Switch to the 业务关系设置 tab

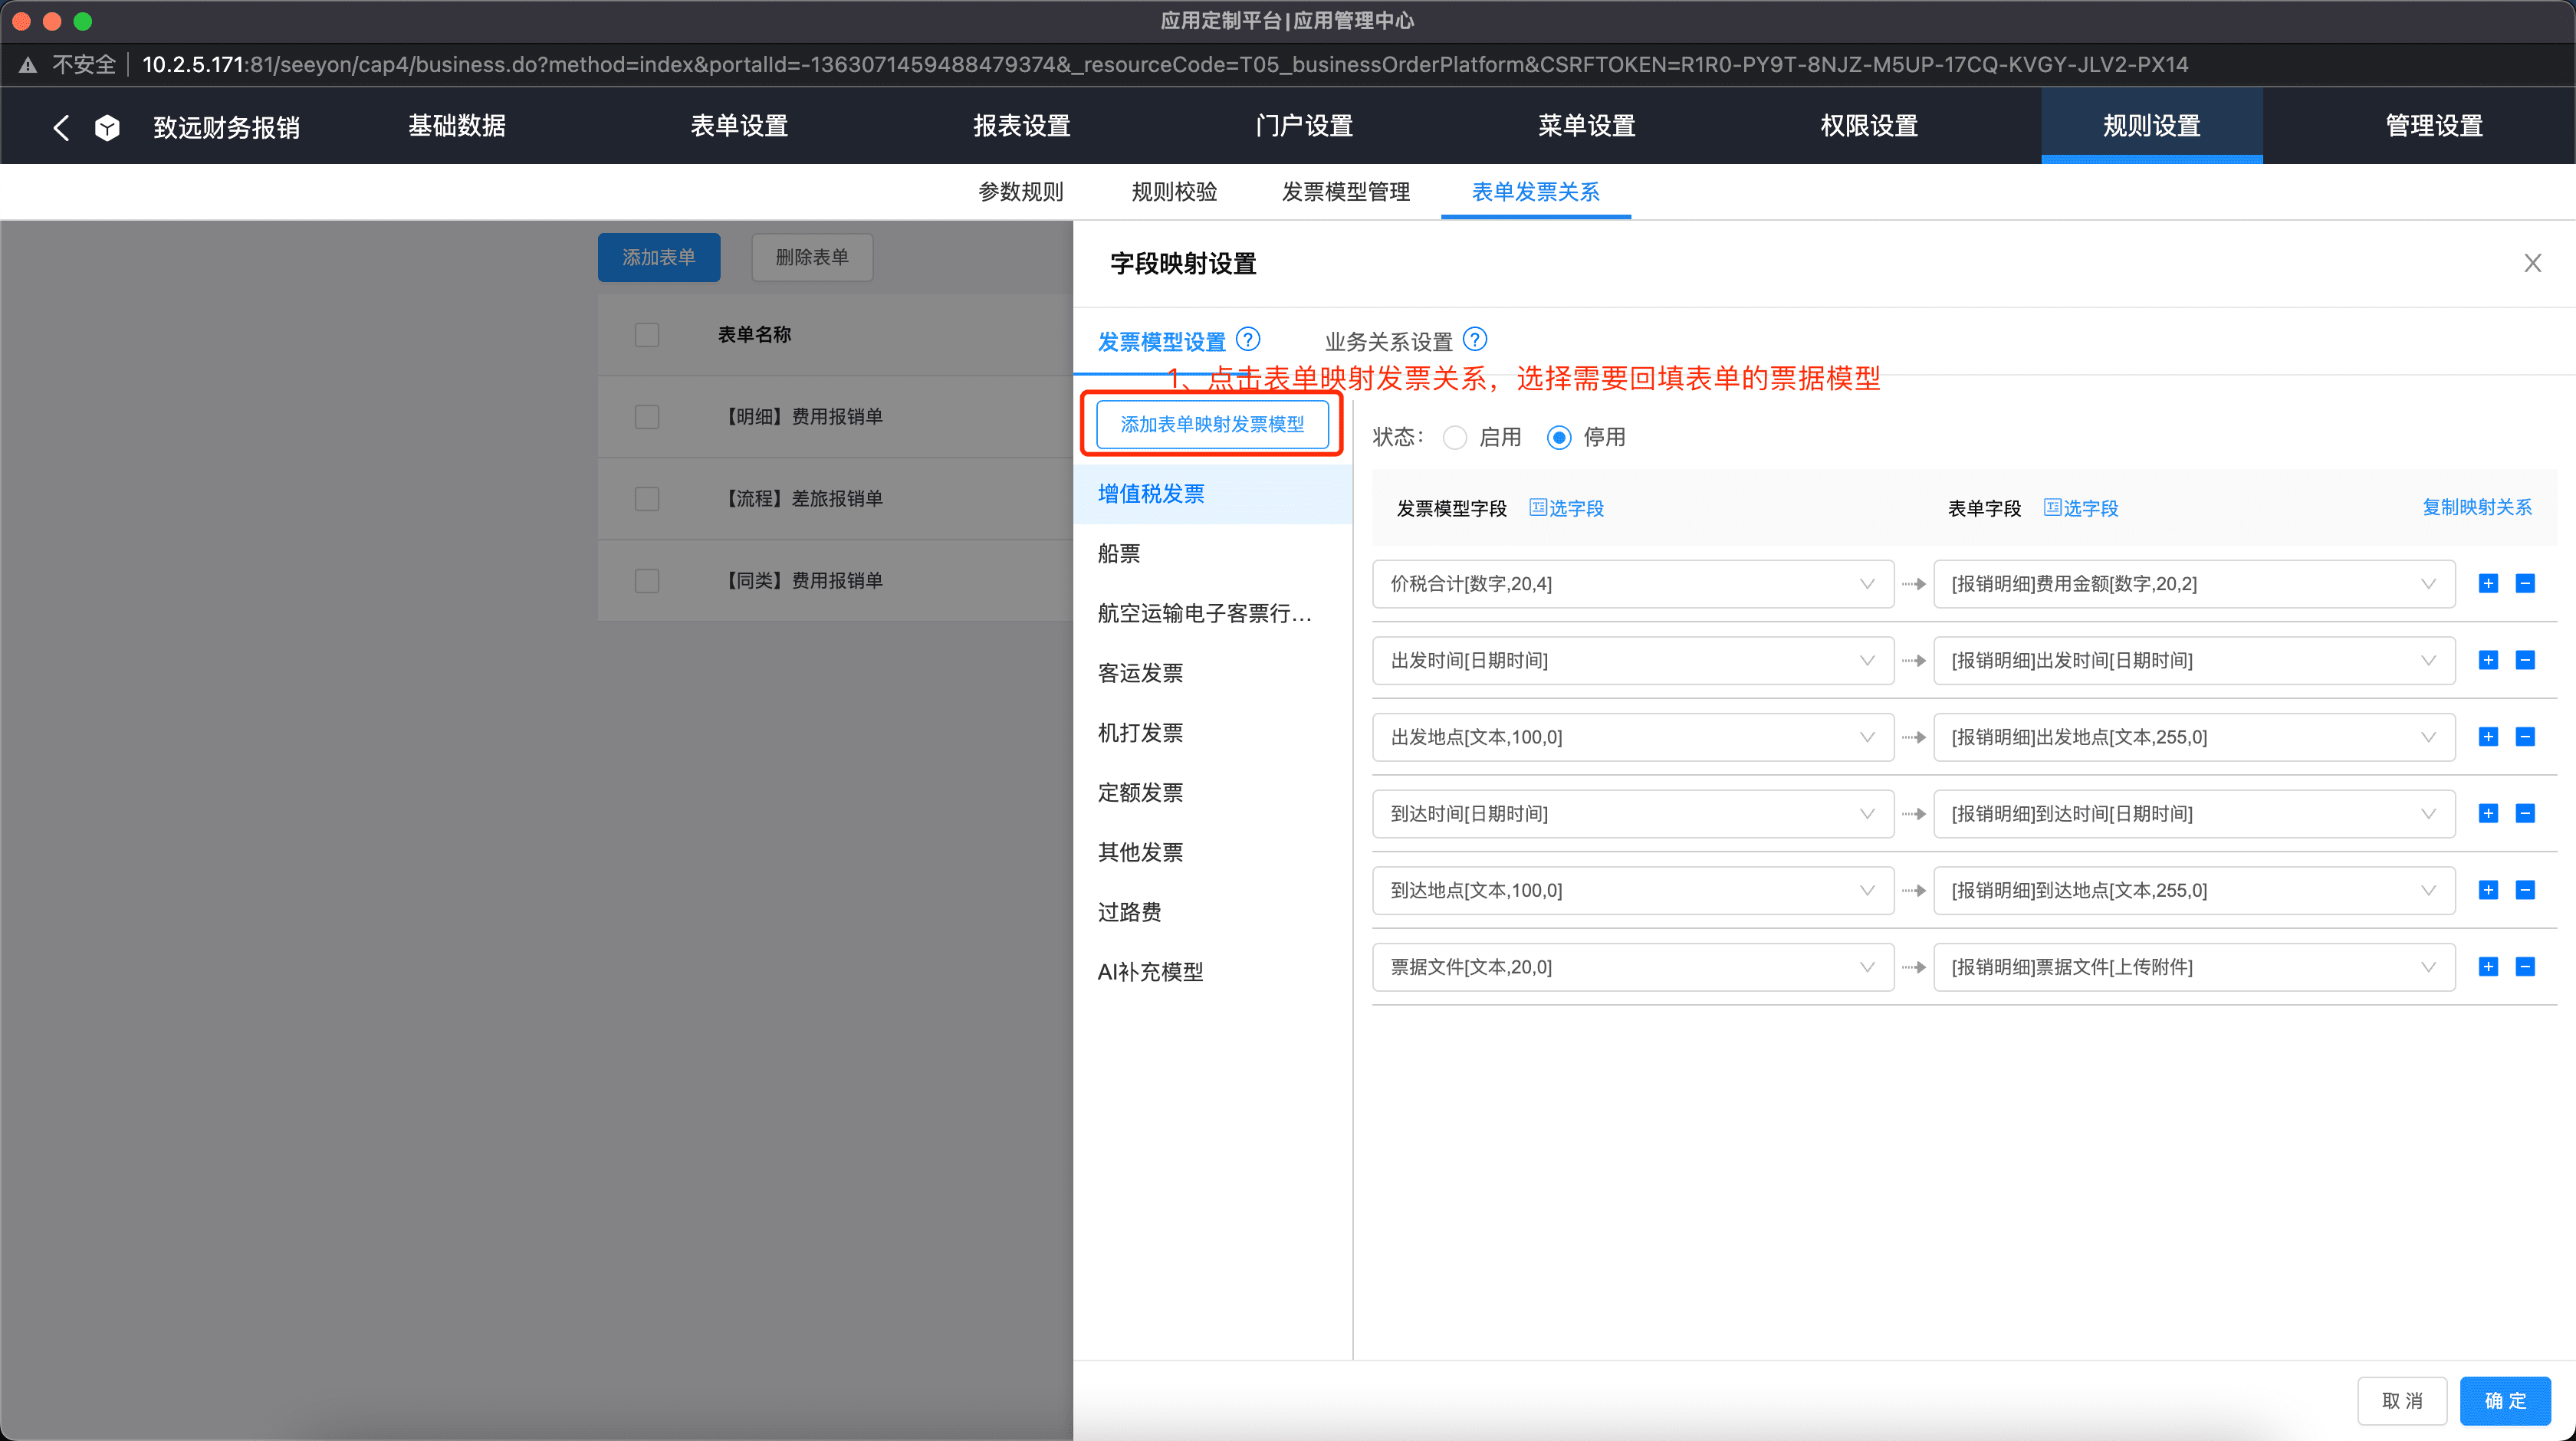1388,342
